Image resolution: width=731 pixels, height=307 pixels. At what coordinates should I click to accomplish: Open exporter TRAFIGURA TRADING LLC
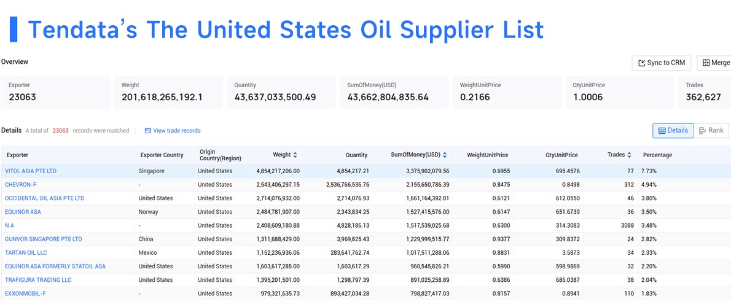point(38,280)
